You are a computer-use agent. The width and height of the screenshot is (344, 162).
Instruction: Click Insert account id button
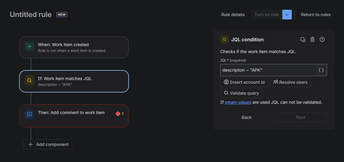pyautogui.click(x=244, y=82)
